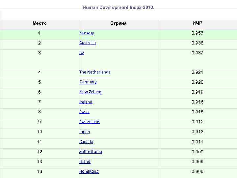The width and height of the screenshot is (237, 178).
Task: Click the rank 10 cell
Action: click(x=39, y=132)
